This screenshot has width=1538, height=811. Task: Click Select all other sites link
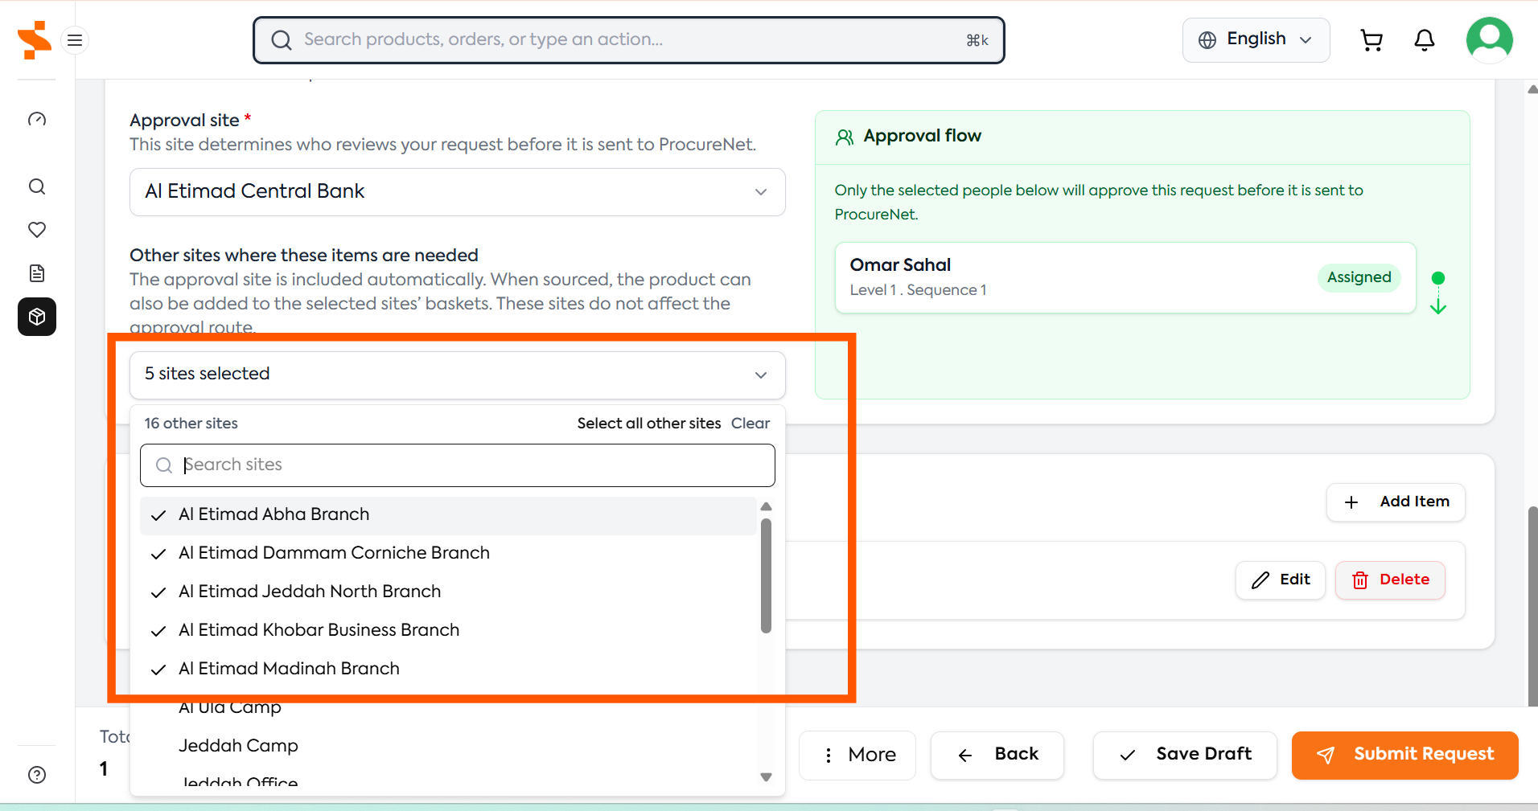tap(648, 424)
